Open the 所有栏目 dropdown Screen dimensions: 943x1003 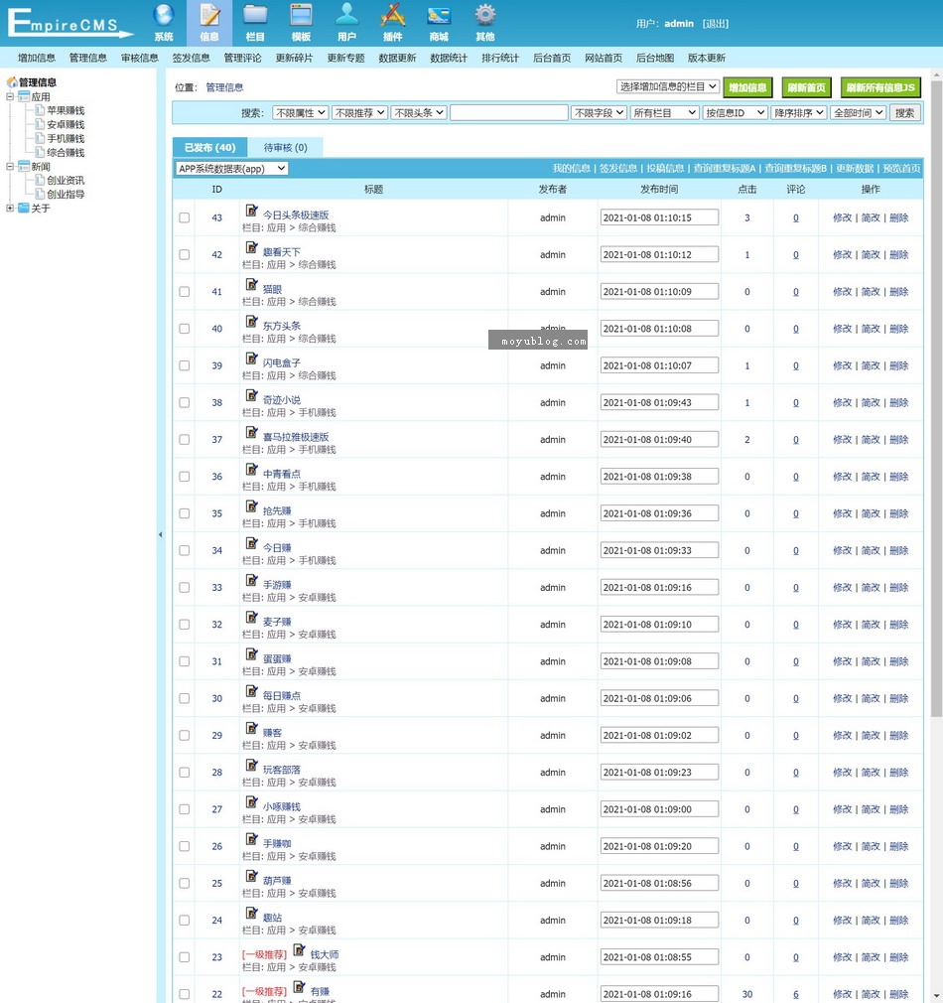(x=664, y=112)
